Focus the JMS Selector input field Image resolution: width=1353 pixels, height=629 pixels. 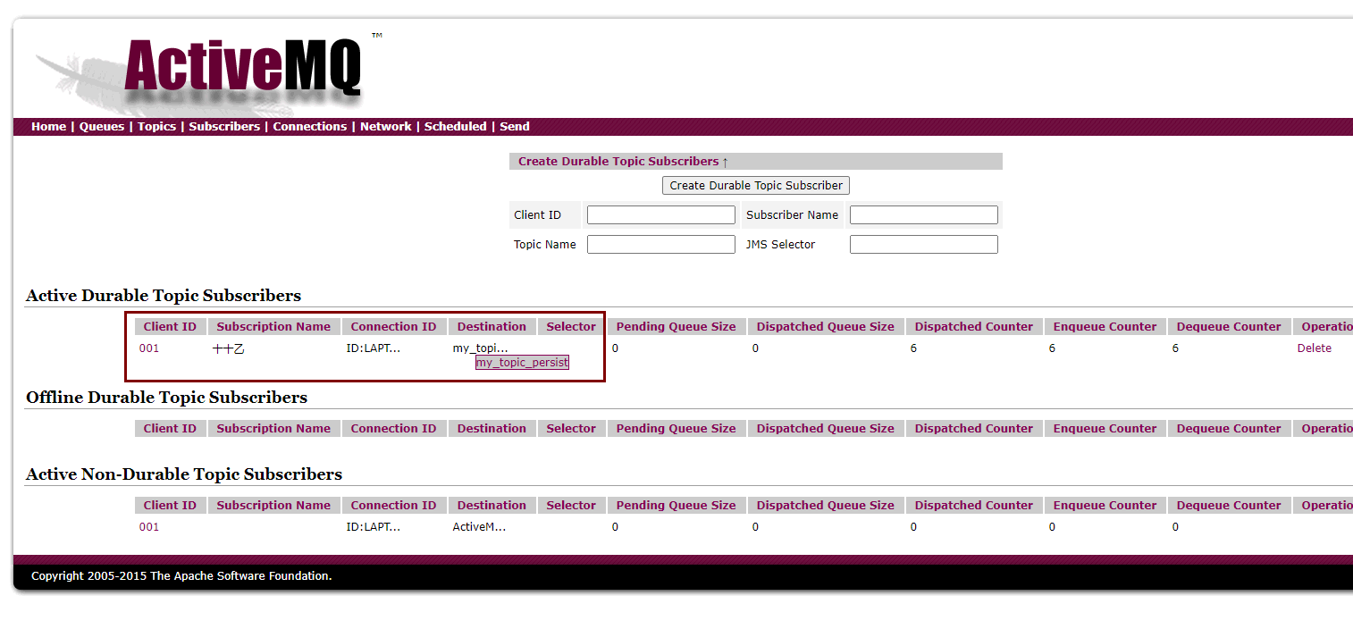[x=924, y=245]
